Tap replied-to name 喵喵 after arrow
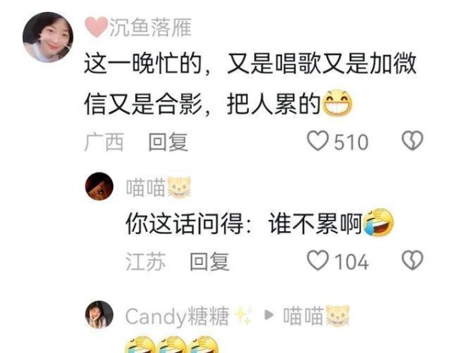Viewport: 451px width, 353px height. 304,315
